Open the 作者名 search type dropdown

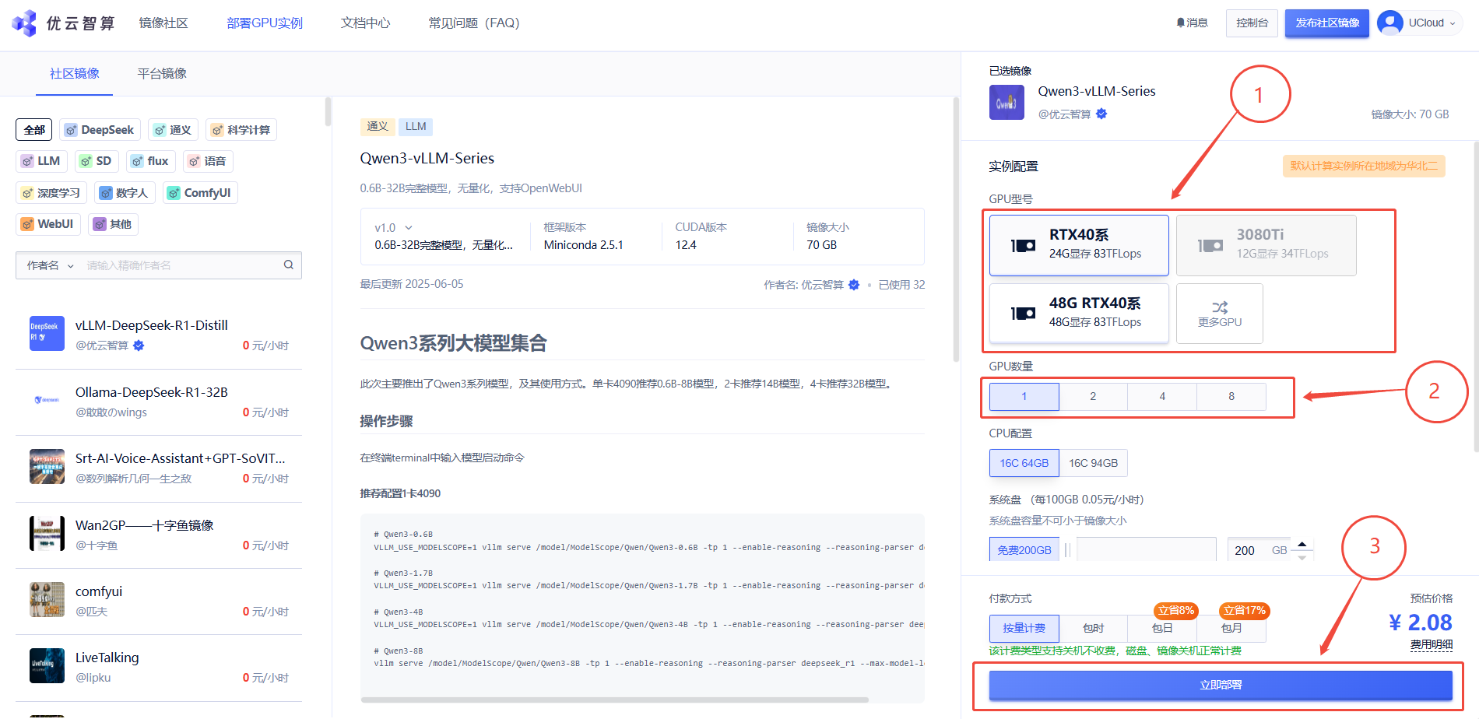pyautogui.click(x=50, y=265)
